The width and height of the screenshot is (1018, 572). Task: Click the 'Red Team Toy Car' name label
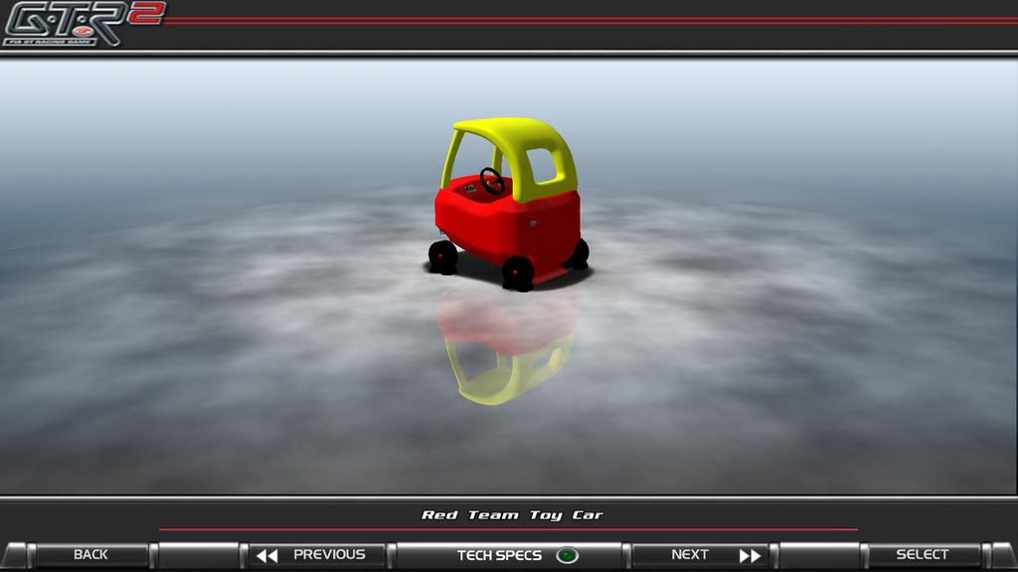[x=512, y=514]
